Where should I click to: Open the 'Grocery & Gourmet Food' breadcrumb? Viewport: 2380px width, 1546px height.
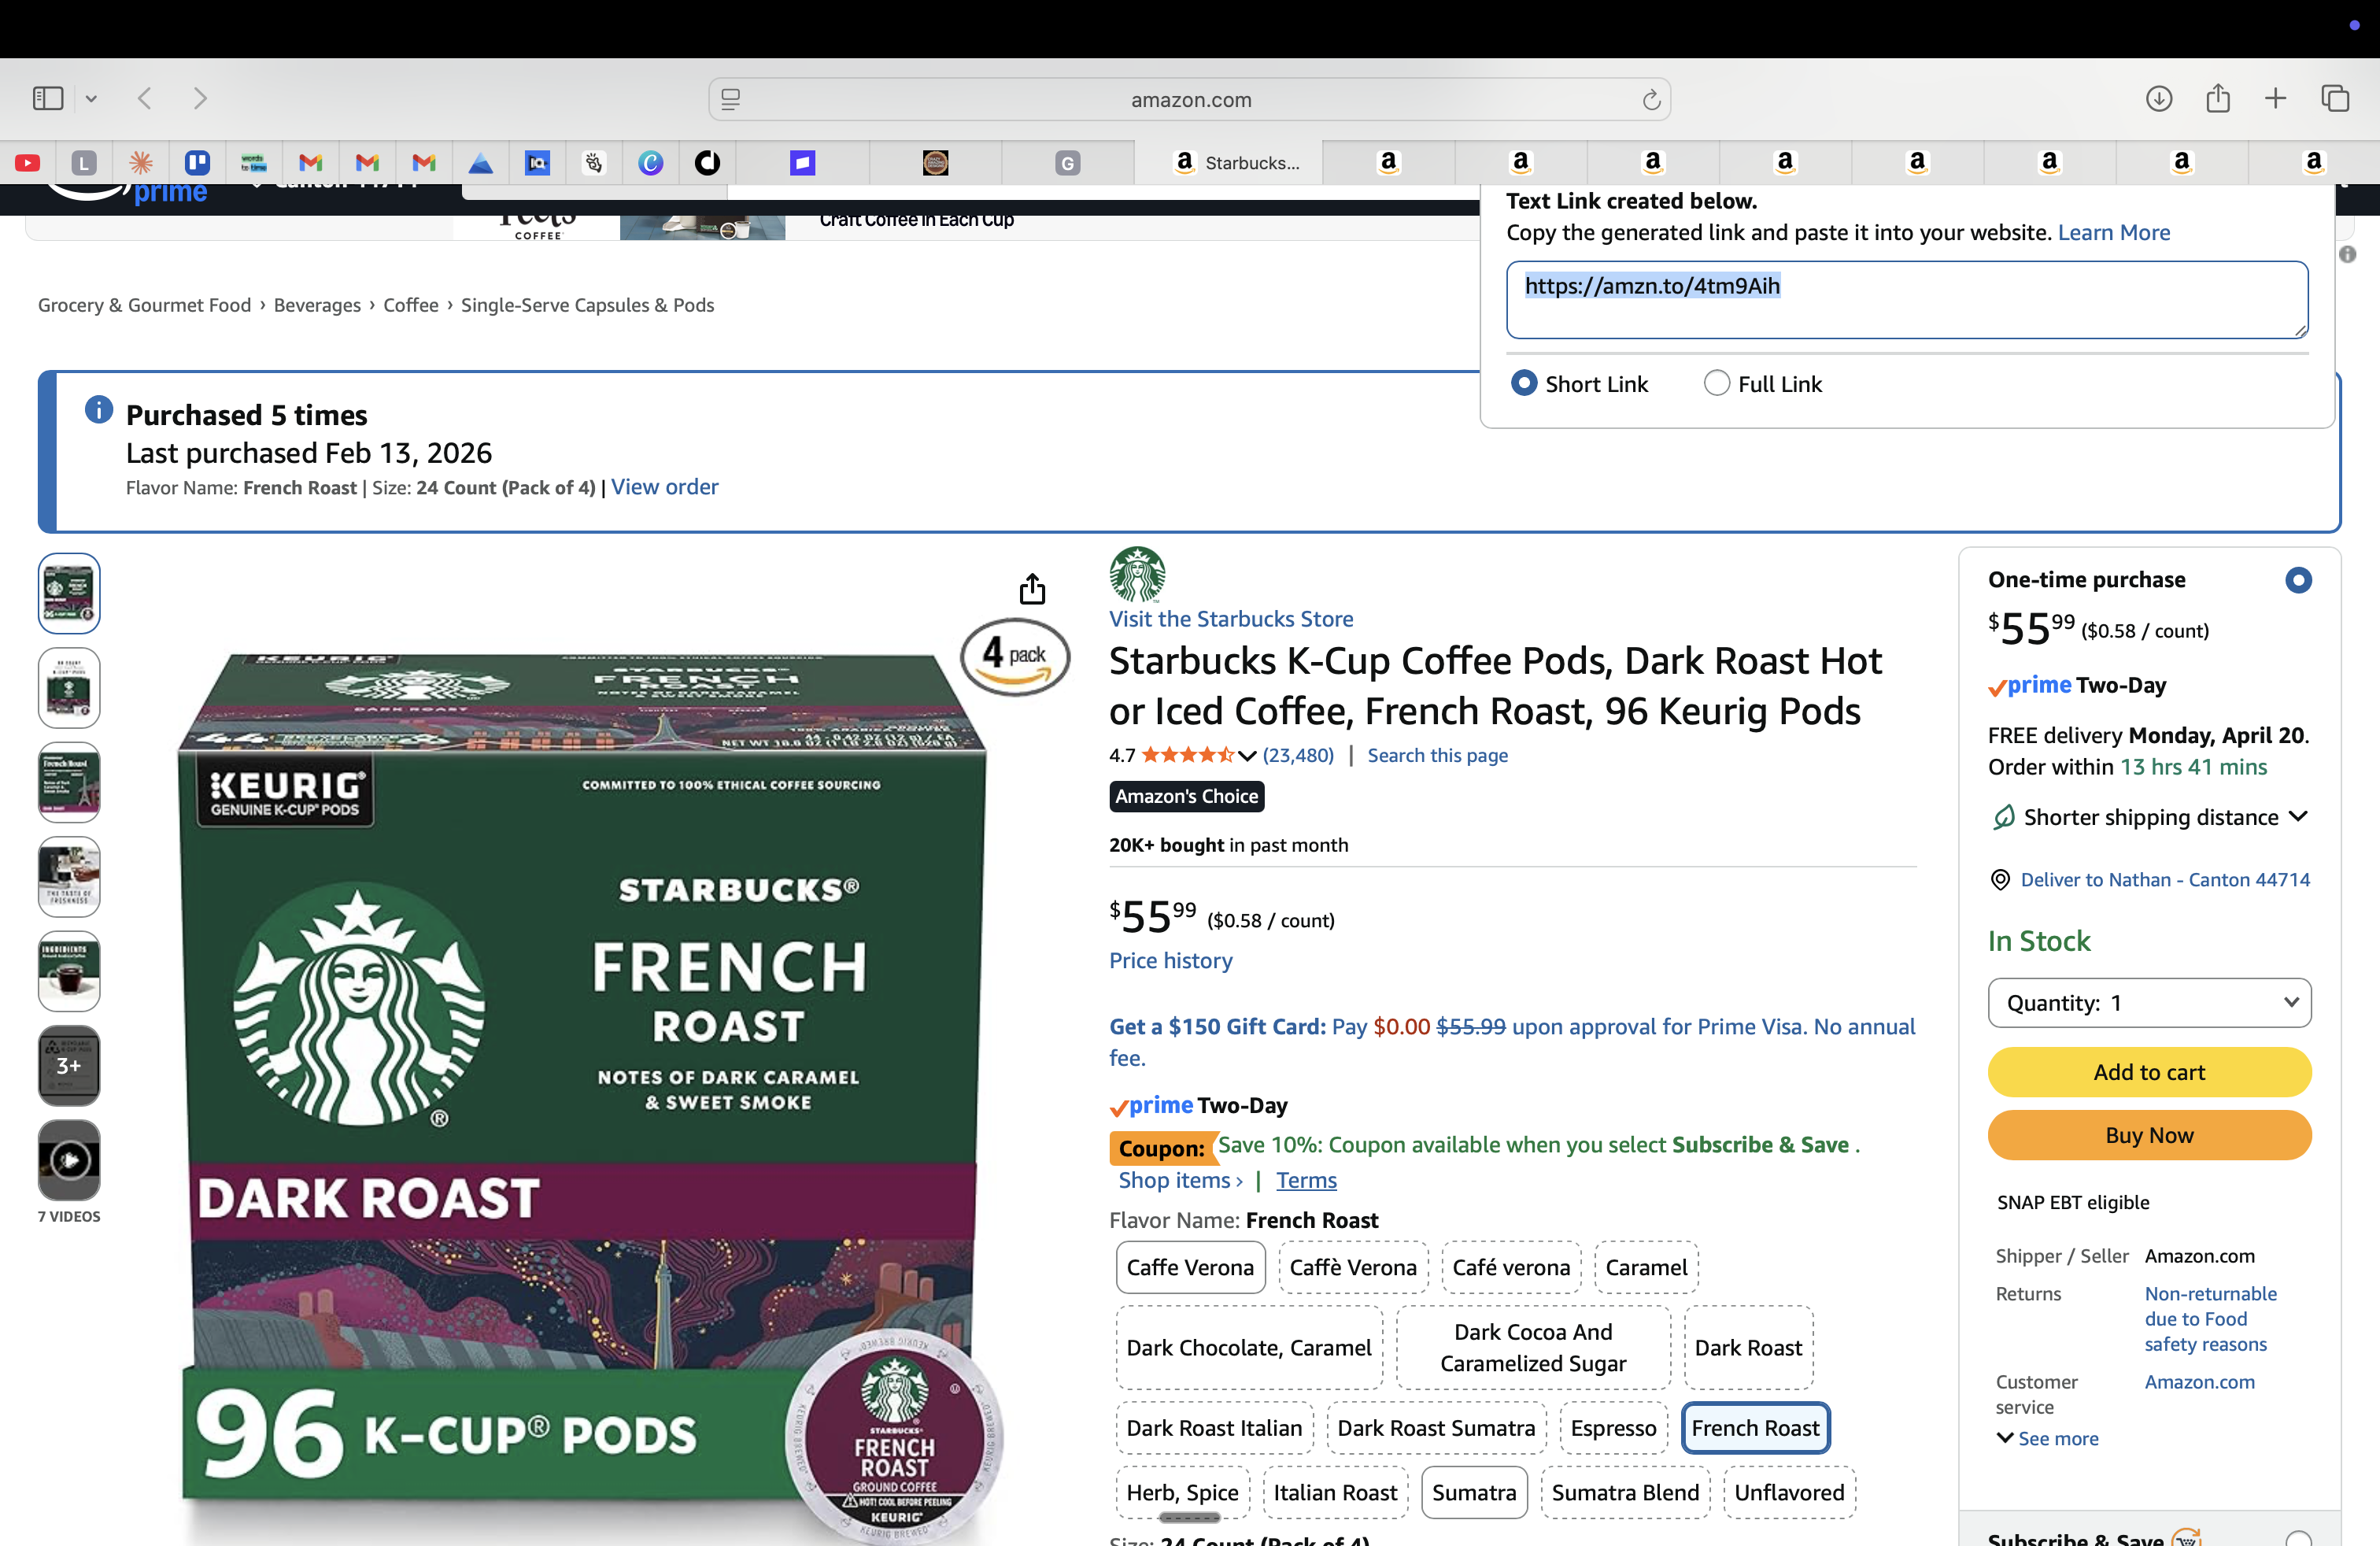click(x=144, y=305)
